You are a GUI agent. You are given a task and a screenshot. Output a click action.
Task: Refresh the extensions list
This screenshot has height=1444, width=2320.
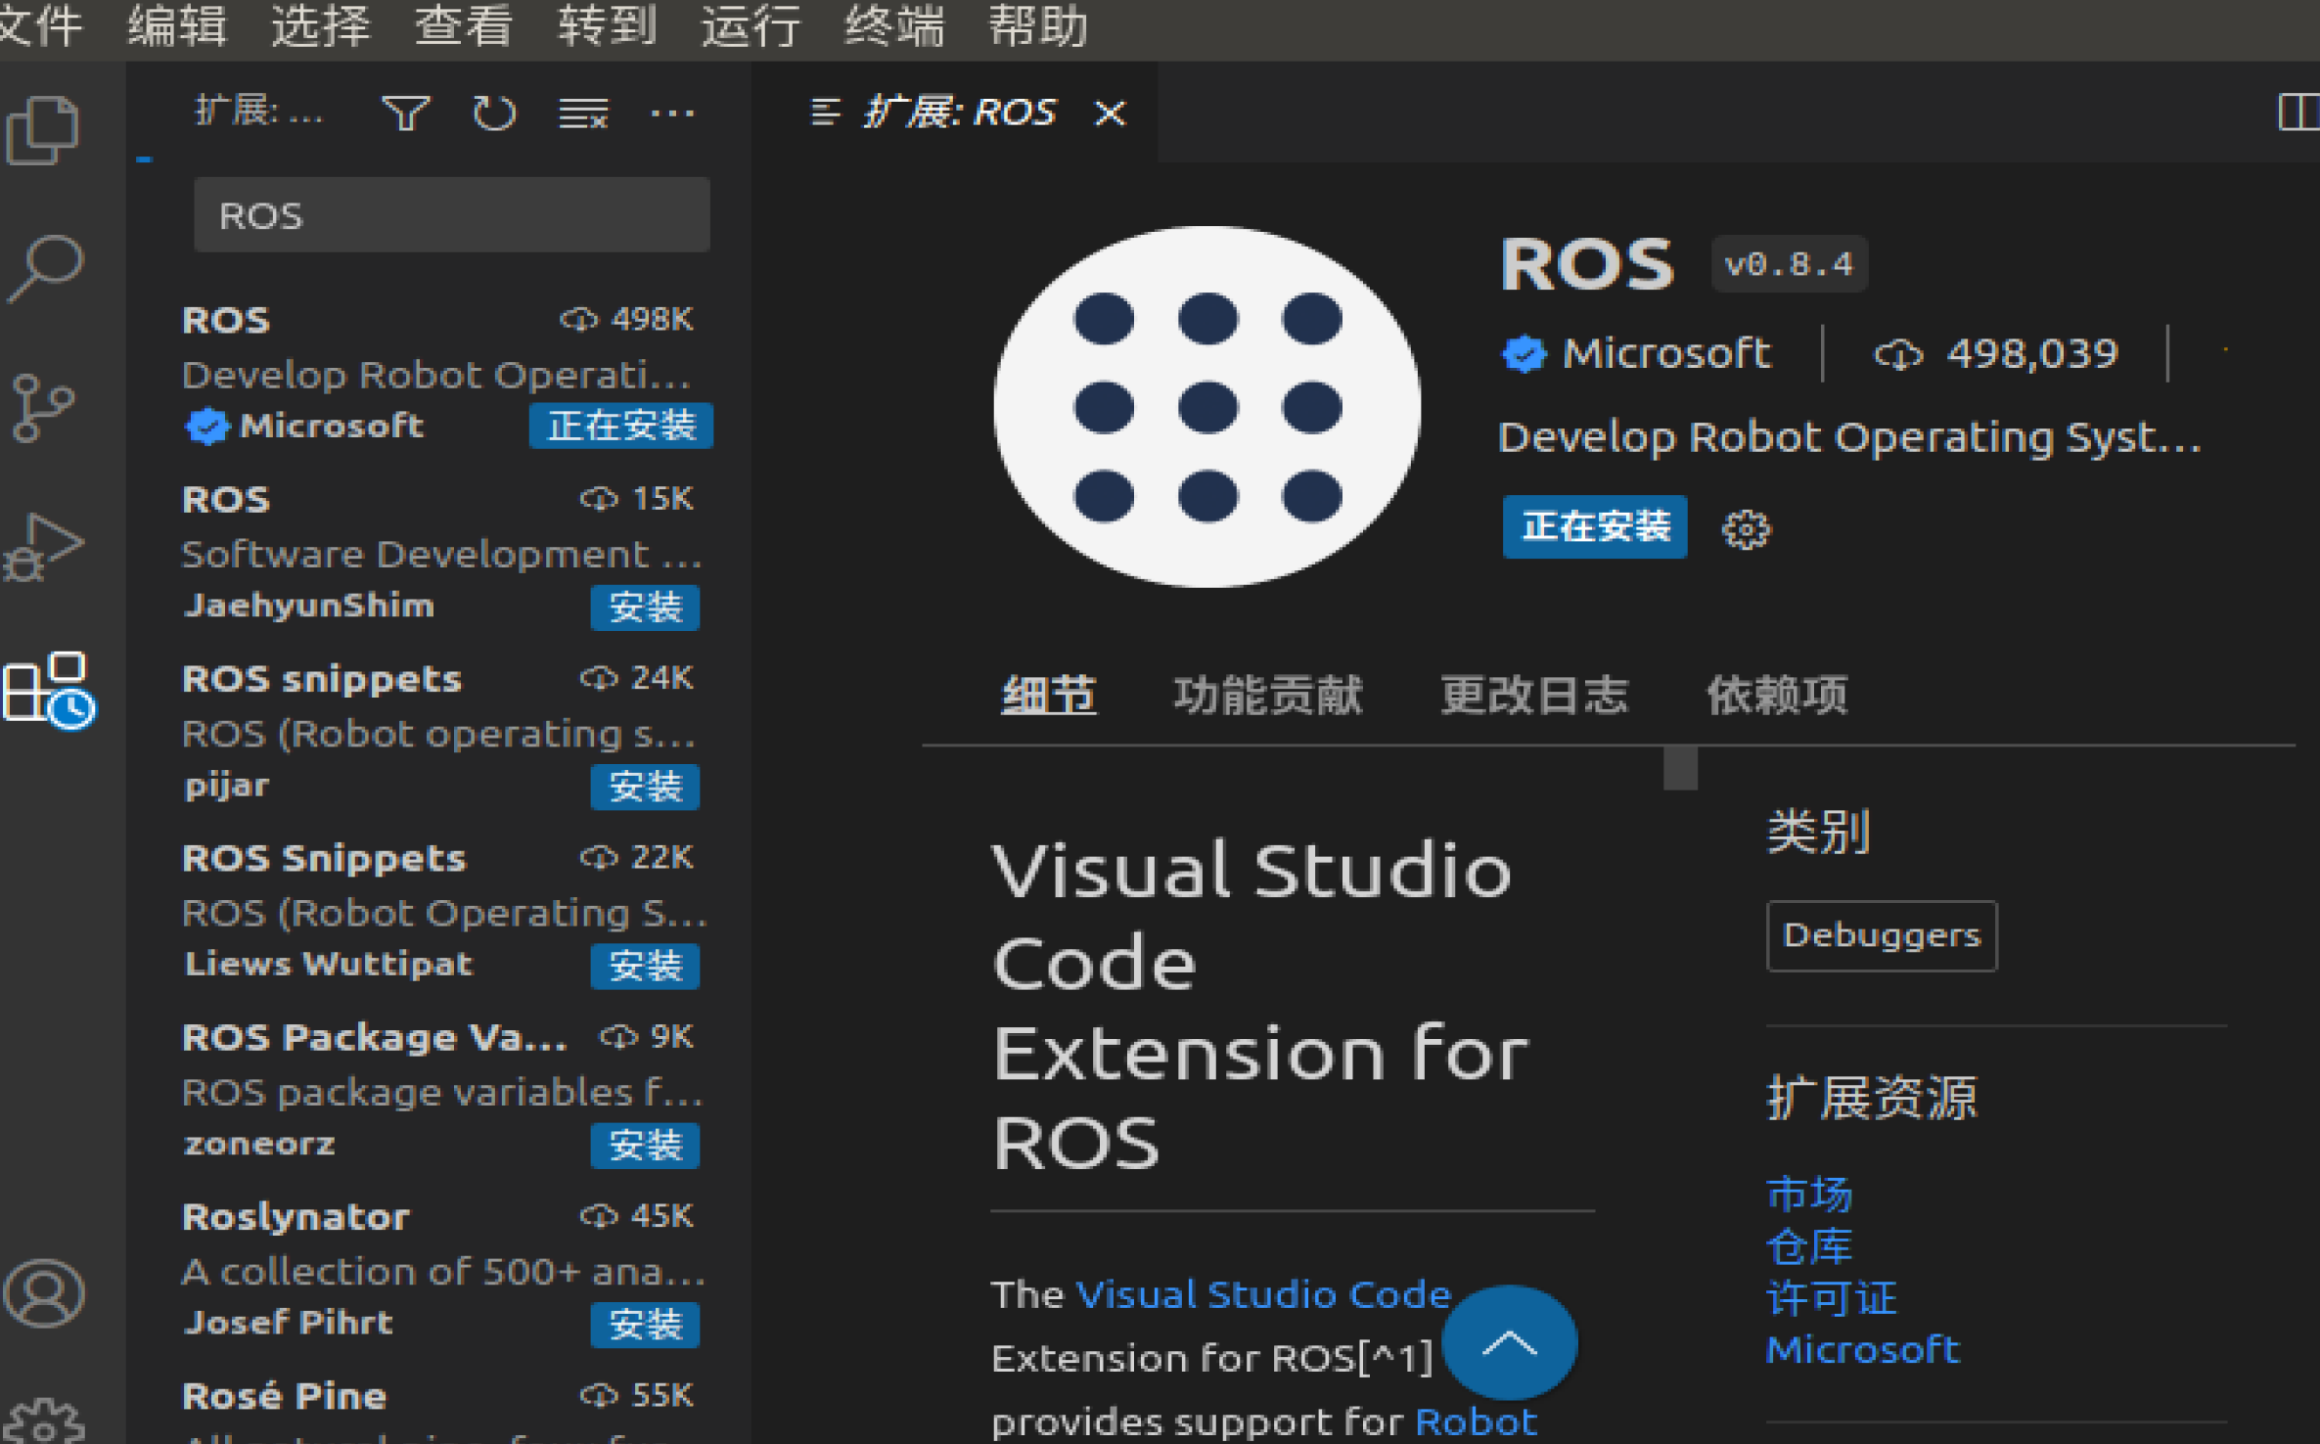pyautogui.click(x=494, y=113)
